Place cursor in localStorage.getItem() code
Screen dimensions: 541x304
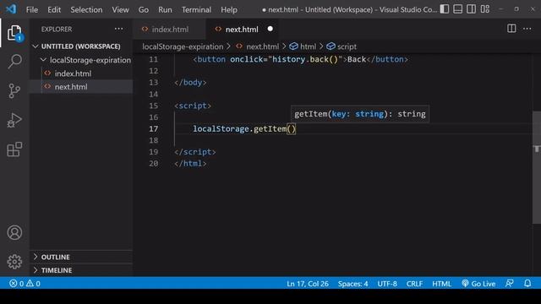pos(244,128)
